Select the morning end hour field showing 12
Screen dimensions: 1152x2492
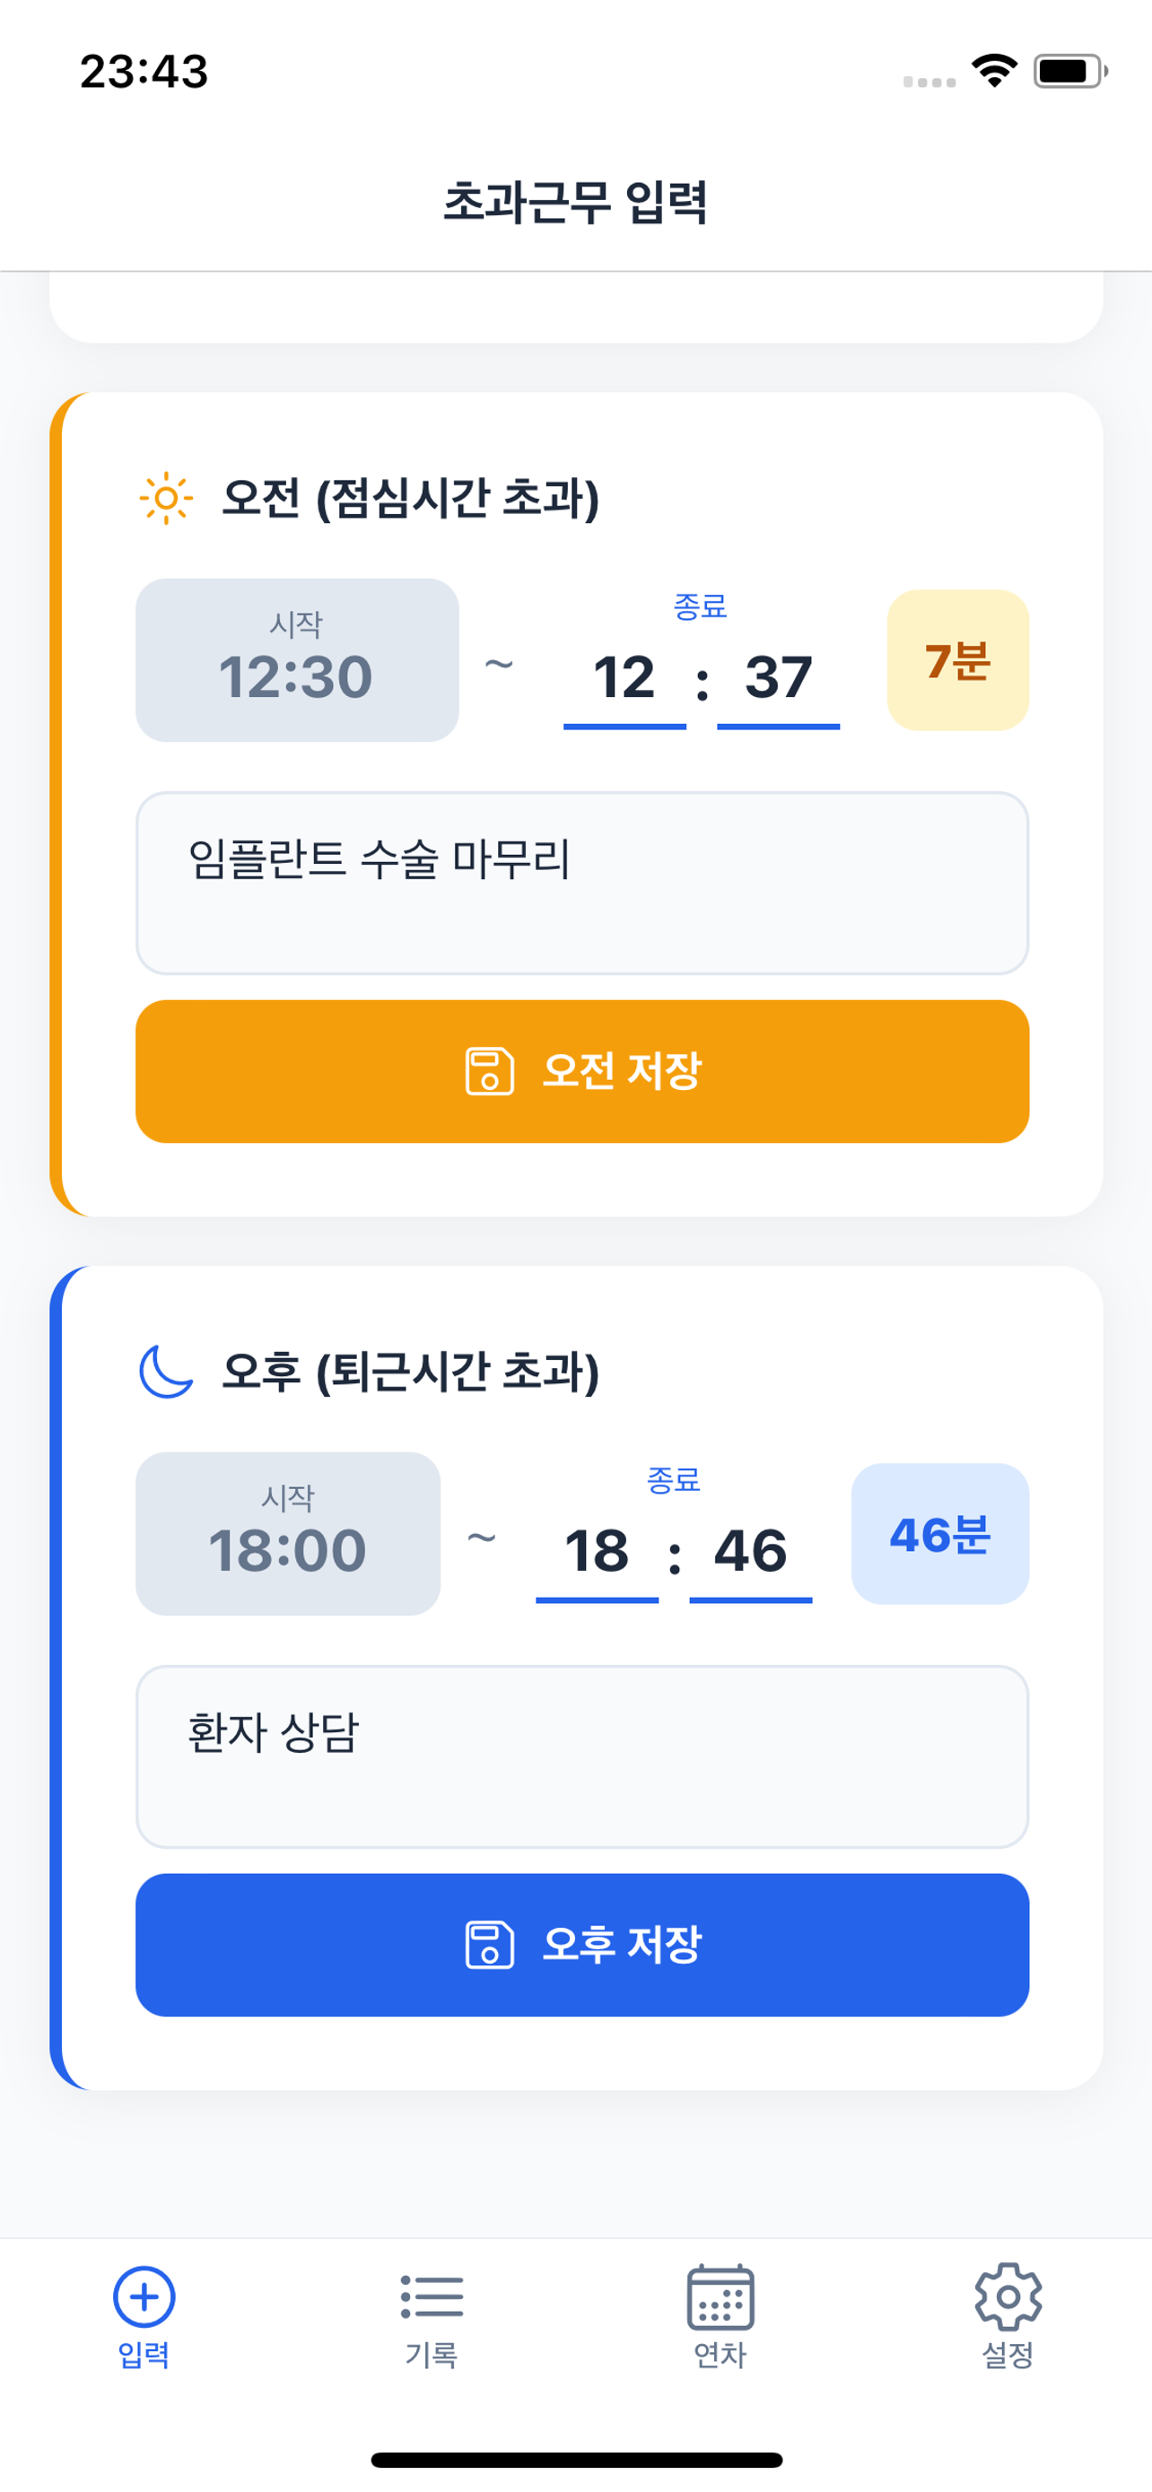624,679
